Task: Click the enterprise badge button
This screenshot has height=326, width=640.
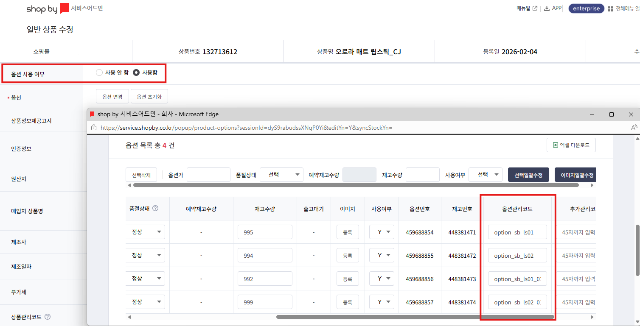Action: [586, 8]
